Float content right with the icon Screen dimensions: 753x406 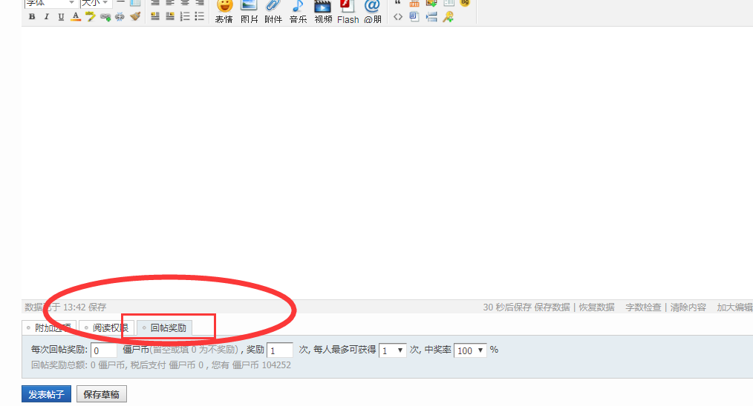170,16
